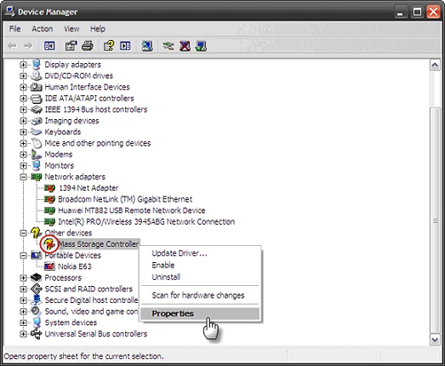The width and height of the screenshot is (445, 366).
Task: Choose Uninstall in the context menu
Action: 166,277
